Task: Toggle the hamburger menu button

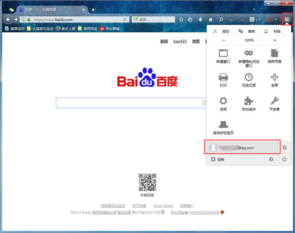Action: click(287, 19)
